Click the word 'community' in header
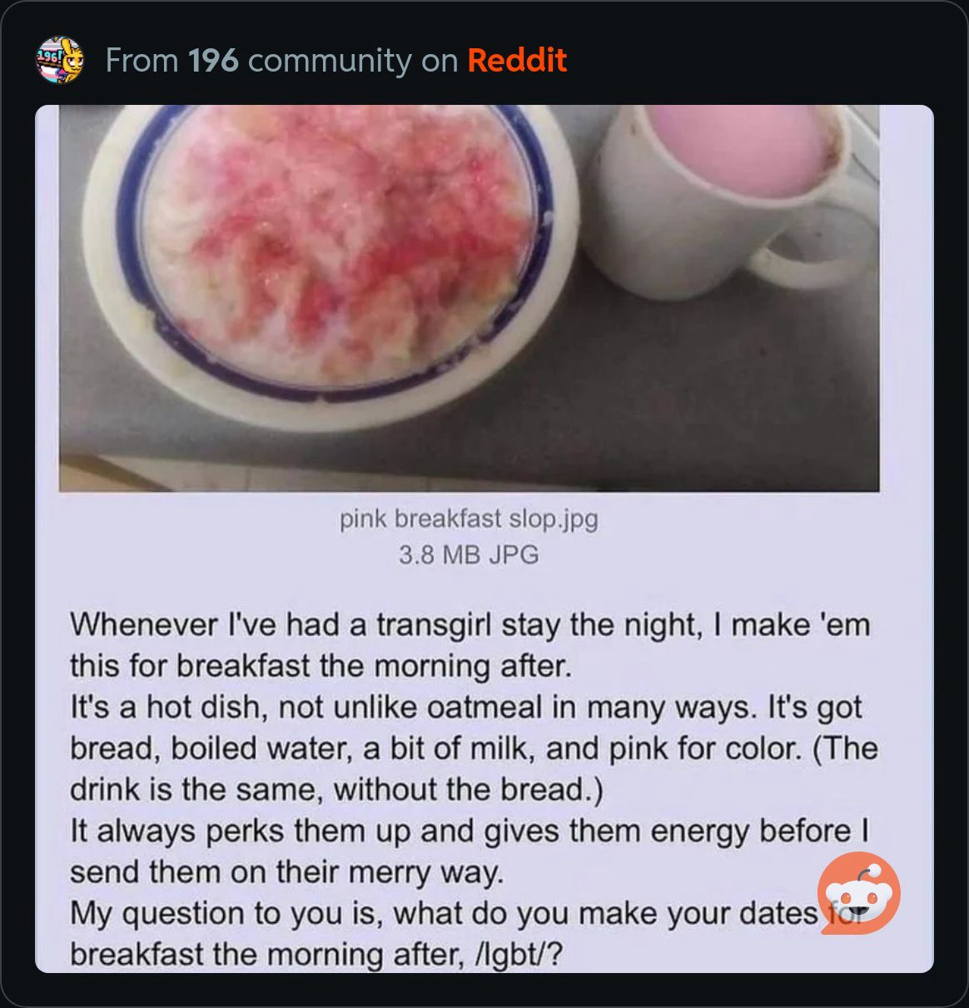 [330, 60]
